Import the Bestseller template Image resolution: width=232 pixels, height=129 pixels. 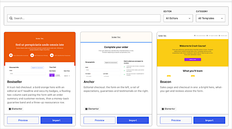coord(56,120)
